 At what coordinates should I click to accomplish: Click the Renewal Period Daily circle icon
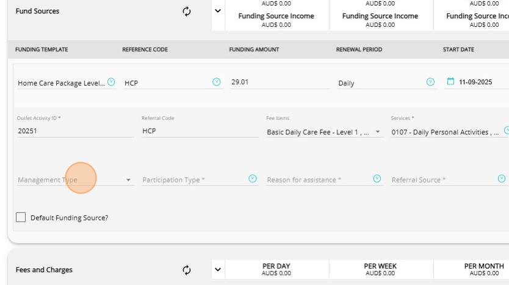click(430, 82)
